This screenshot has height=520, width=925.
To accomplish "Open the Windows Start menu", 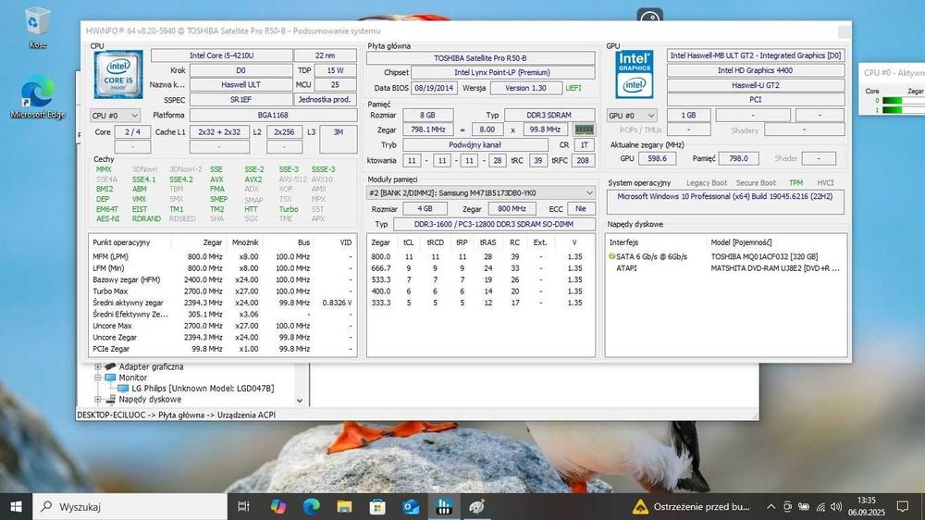I will tap(17, 506).
